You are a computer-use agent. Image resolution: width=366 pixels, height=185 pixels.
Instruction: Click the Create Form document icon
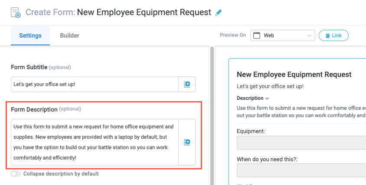16,13
